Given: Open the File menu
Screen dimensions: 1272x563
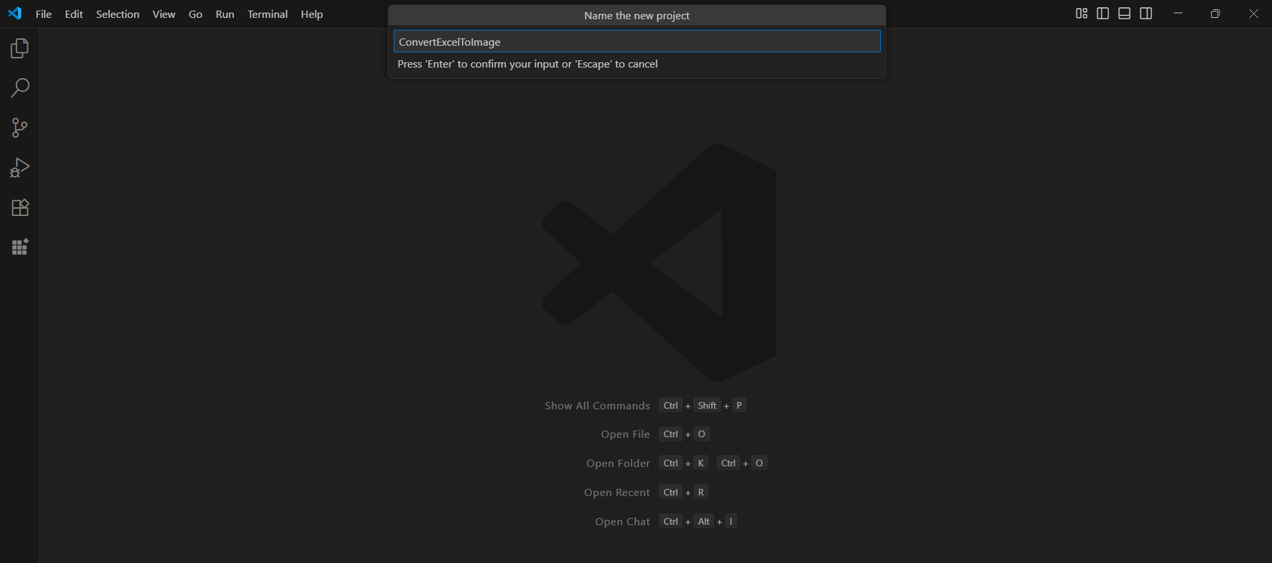Looking at the screenshot, I should pos(44,14).
